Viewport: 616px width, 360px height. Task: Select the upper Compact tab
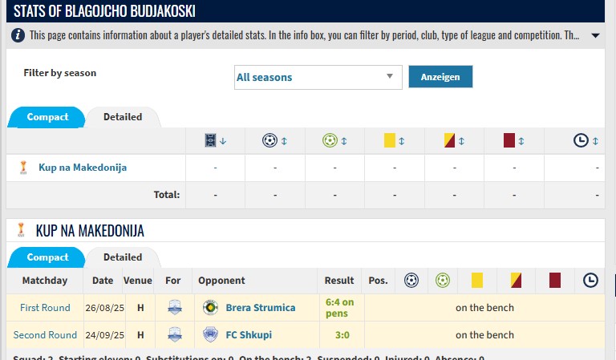[x=47, y=117]
